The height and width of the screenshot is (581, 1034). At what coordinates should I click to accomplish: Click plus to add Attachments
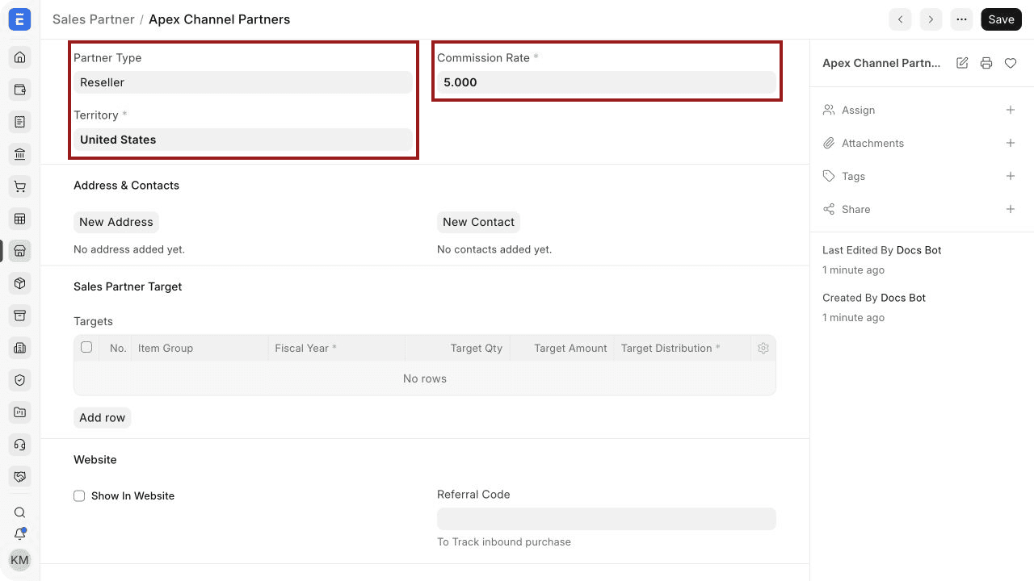pos(1011,143)
